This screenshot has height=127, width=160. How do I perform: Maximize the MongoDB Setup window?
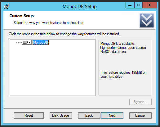(x=139, y=5)
